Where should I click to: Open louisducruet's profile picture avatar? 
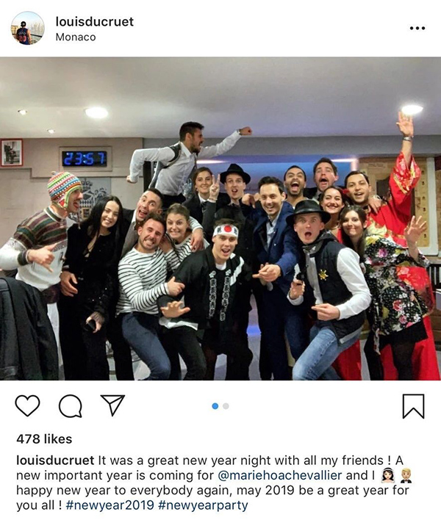pyautogui.click(x=27, y=28)
